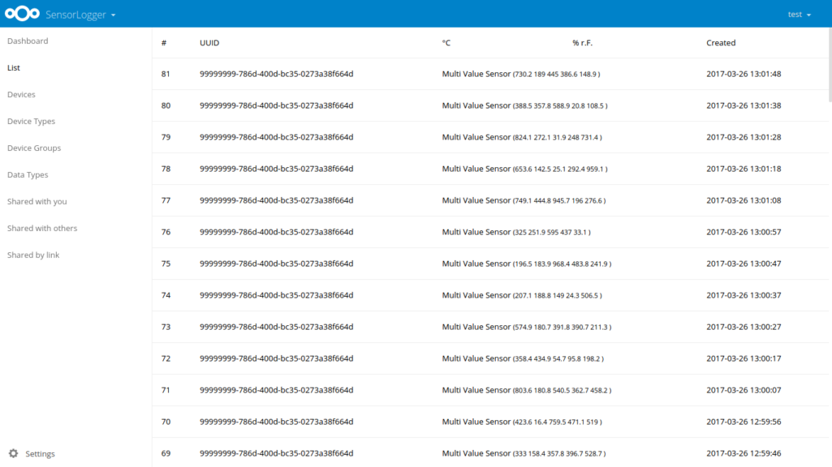Show items Shared with you
The image size is (832, 467).
tap(37, 201)
